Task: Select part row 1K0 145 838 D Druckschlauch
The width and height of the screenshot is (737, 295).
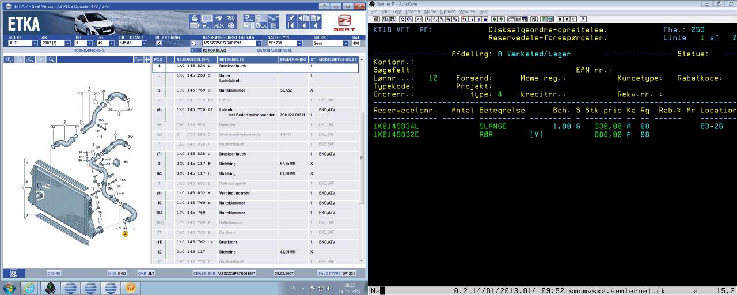Action: coord(230,154)
